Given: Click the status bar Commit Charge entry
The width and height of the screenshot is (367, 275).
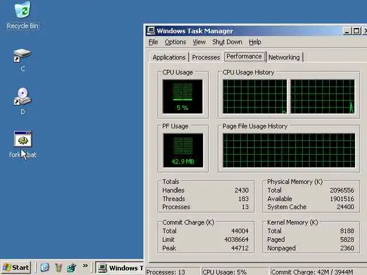Looking at the screenshot, I should point(319,272).
